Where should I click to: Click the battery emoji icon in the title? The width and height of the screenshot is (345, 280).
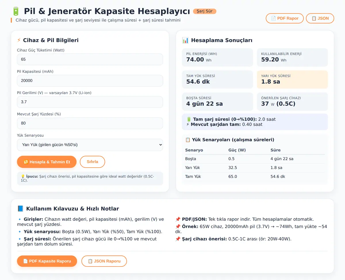pyautogui.click(x=16, y=11)
